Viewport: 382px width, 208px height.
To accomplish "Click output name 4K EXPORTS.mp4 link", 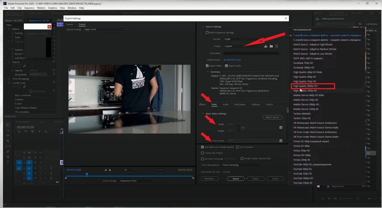I will (x=232, y=60).
